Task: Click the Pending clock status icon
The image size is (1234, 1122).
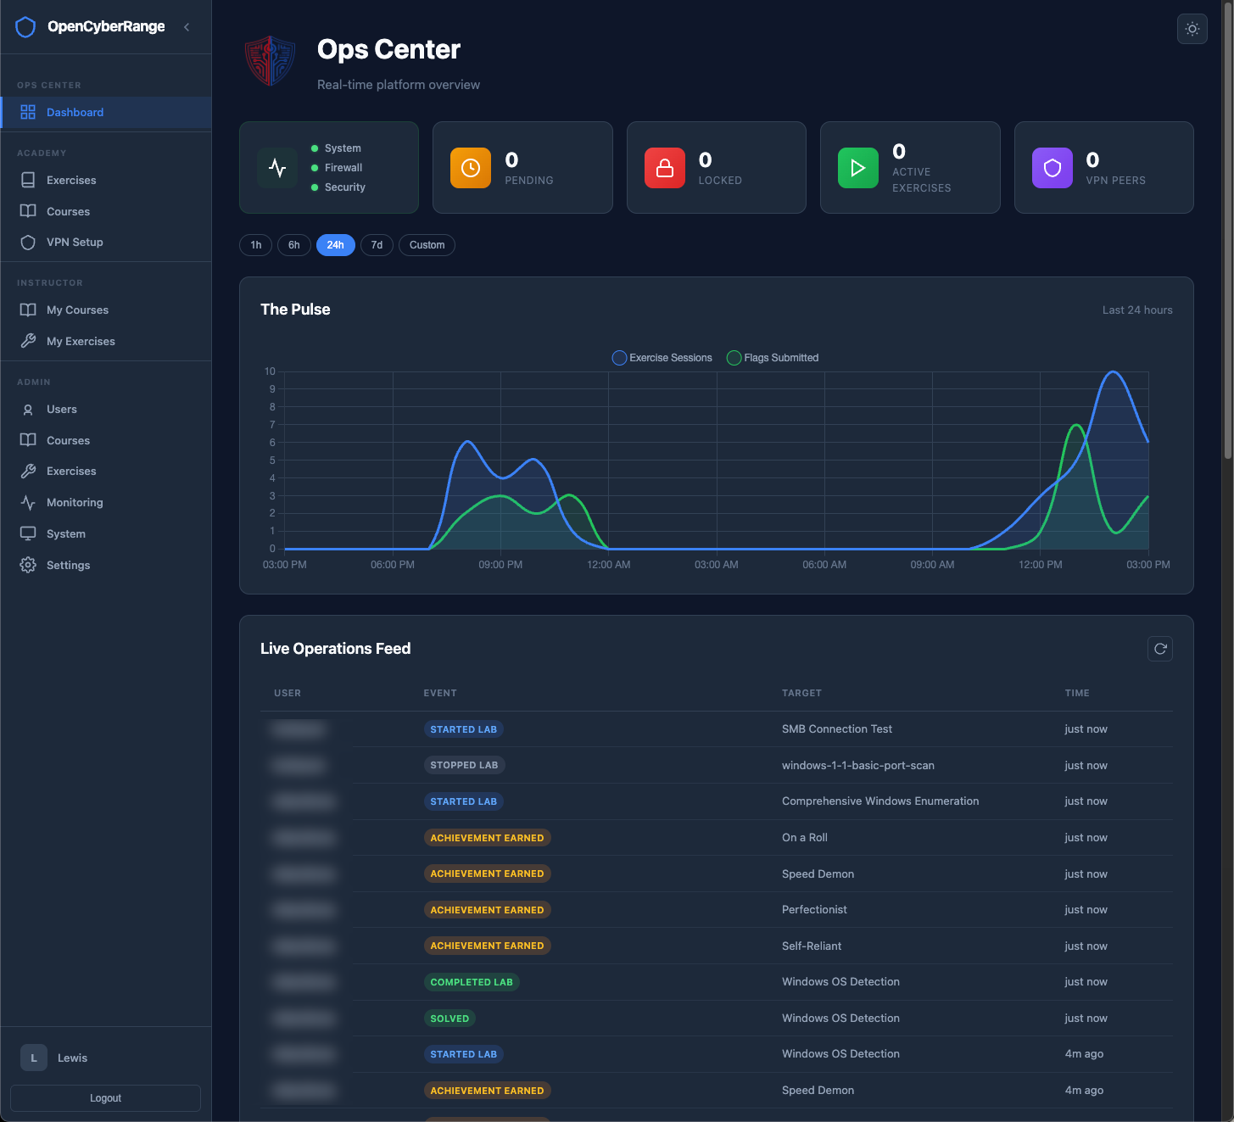Action: tap(470, 167)
